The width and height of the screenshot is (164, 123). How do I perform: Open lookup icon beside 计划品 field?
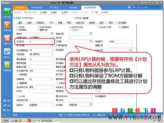91,41
